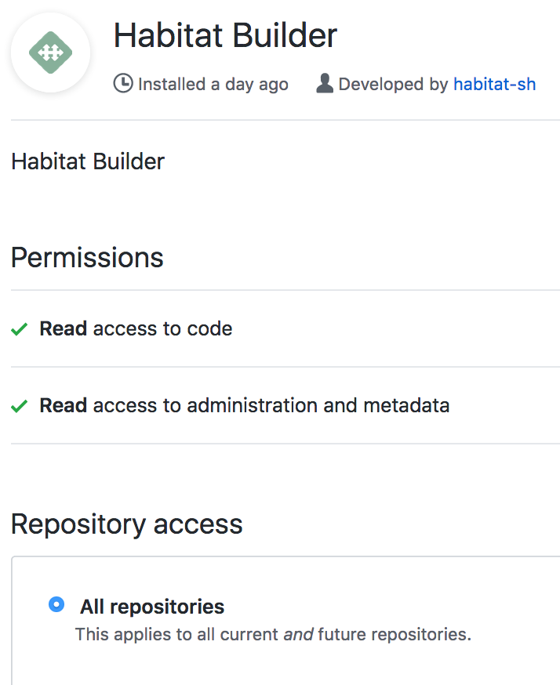
Task: Open the habitat-sh developer link
Action: 494,84
